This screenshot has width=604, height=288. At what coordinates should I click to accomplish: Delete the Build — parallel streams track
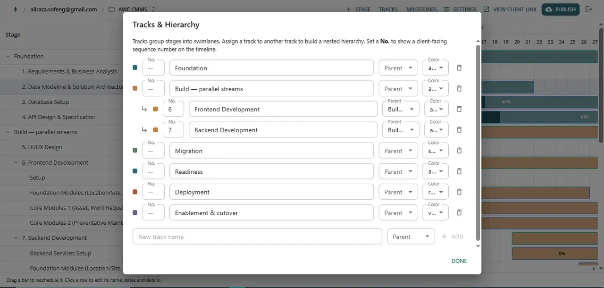pos(459,89)
